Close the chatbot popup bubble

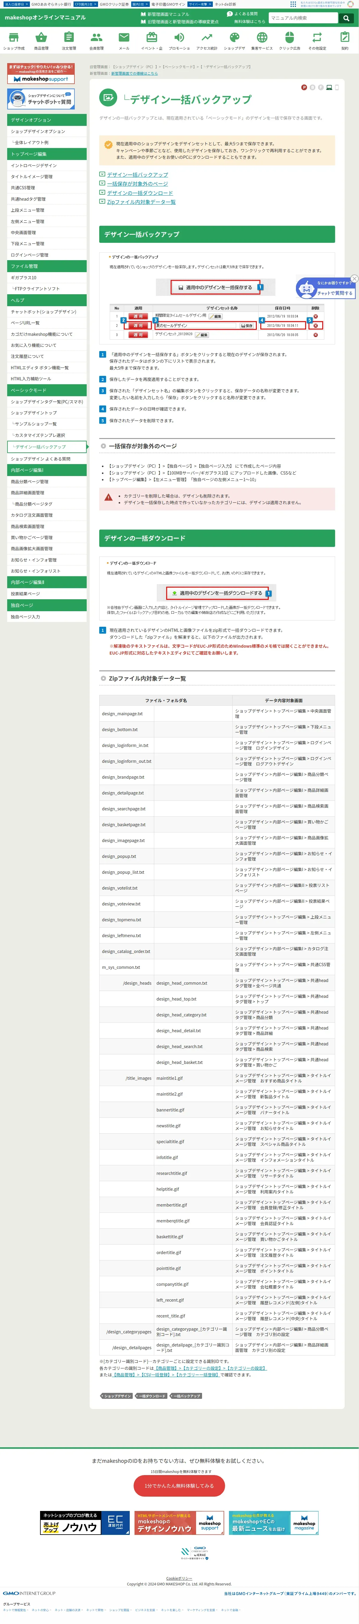pos(354,279)
